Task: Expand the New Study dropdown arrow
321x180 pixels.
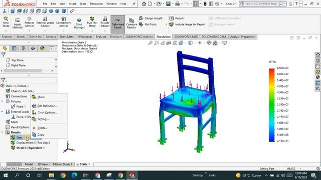Action: tap(6, 31)
